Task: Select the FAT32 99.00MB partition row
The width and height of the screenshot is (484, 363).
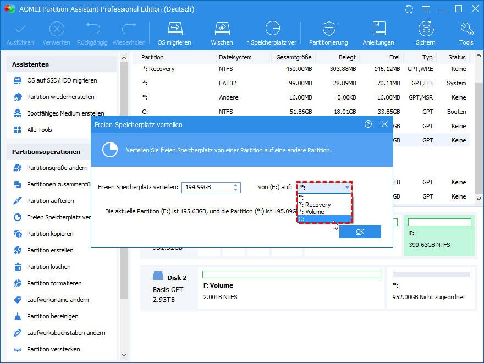Action: coord(302,83)
